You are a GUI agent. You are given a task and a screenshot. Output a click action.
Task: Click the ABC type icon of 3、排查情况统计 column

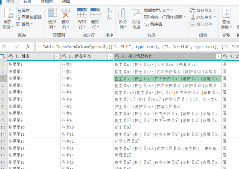[117, 56]
